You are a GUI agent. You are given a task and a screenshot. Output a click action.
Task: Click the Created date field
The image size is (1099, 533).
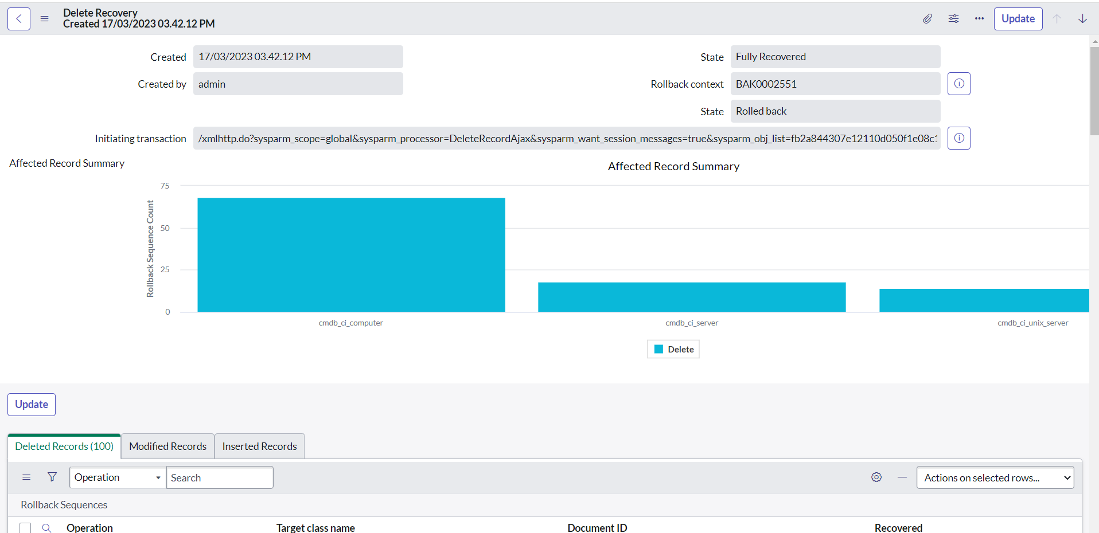(x=298, y=57)
